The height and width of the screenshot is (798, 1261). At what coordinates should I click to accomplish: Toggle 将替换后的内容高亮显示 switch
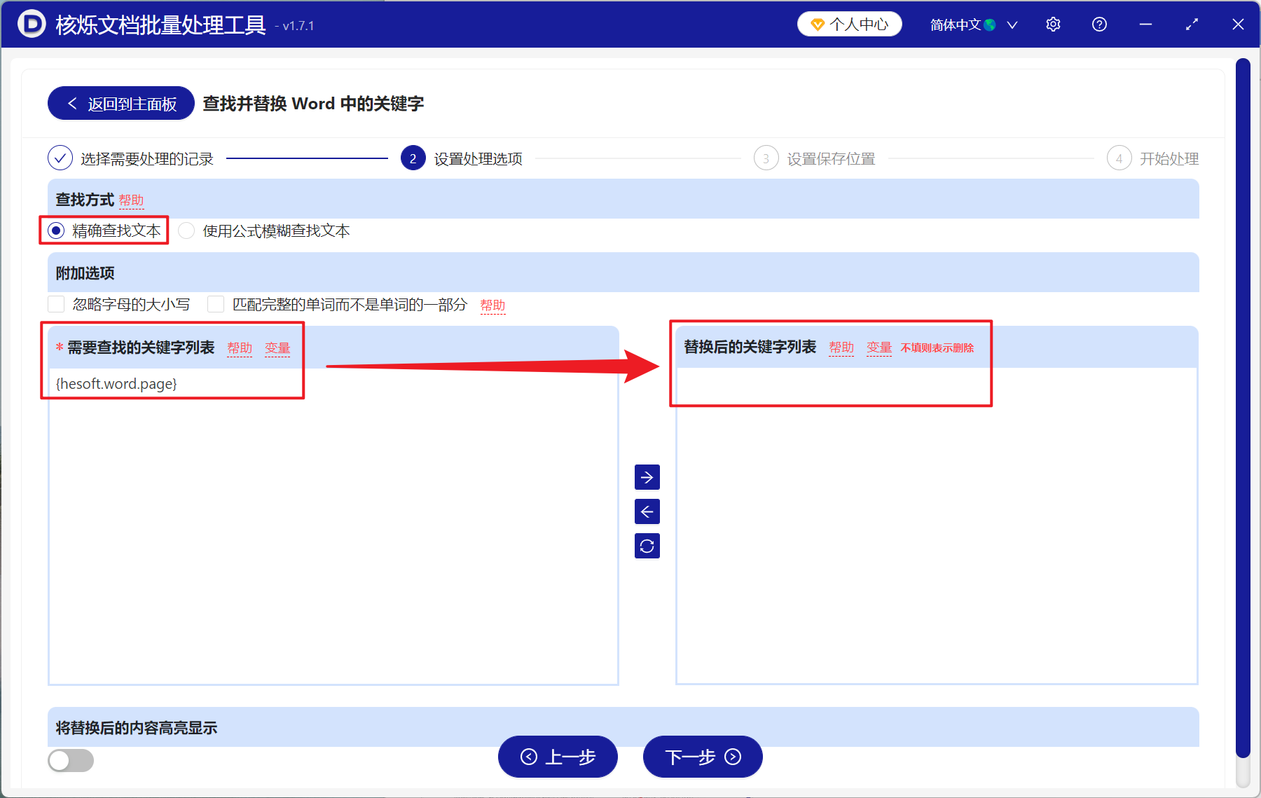coord(70,760)
